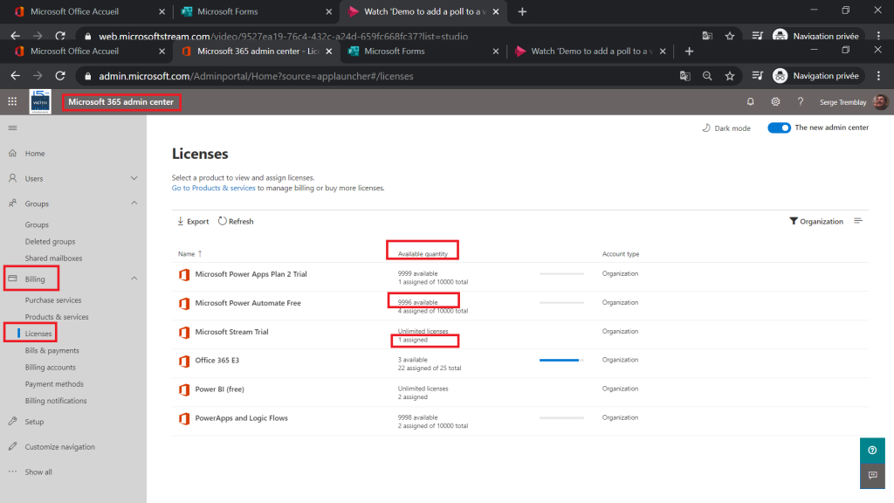Click the Office 365 E3 usage bar
894x503 pixels.
click(563, 359)
